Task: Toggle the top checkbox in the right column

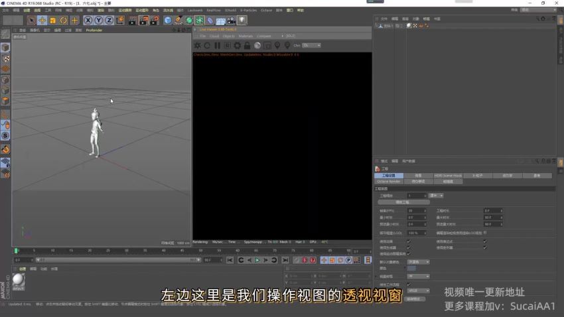Action: [x=485, y=241]
